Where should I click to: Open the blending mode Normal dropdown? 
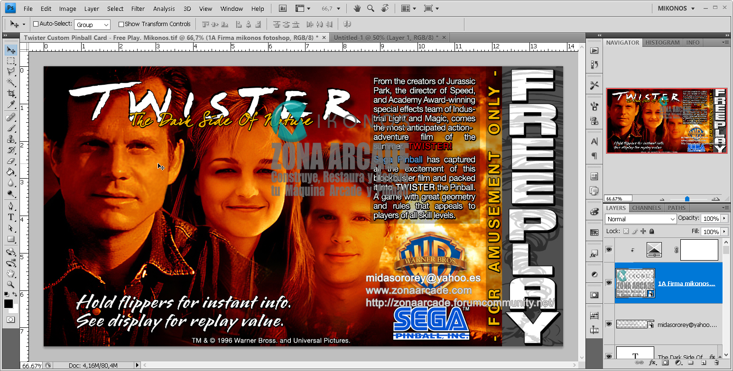(x=641, y=219)
